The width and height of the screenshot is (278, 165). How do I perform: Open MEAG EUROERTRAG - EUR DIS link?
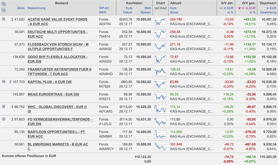[x=53, y=94]
